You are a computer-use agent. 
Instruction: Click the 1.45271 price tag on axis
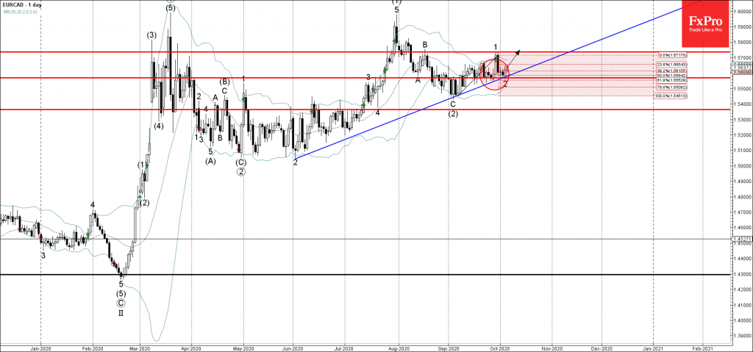pyautogui.click(x=740, y=238)
